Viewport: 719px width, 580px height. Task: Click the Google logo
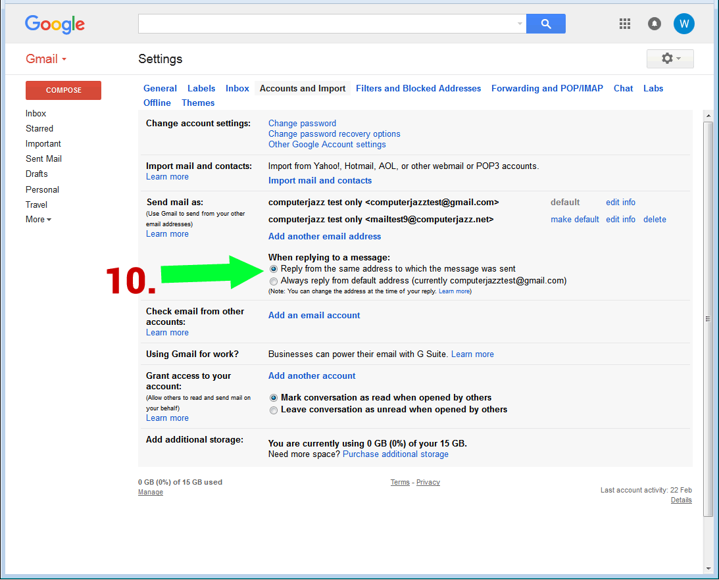point(55,24)
